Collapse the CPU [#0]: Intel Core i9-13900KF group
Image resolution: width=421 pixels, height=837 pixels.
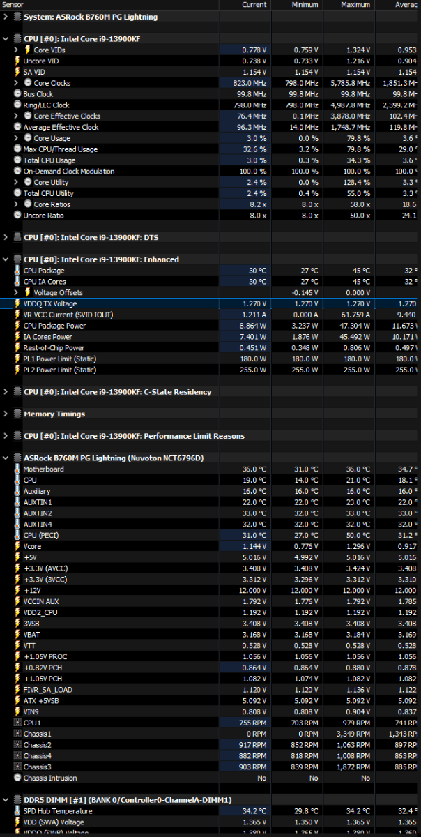(x=6, y=39)
